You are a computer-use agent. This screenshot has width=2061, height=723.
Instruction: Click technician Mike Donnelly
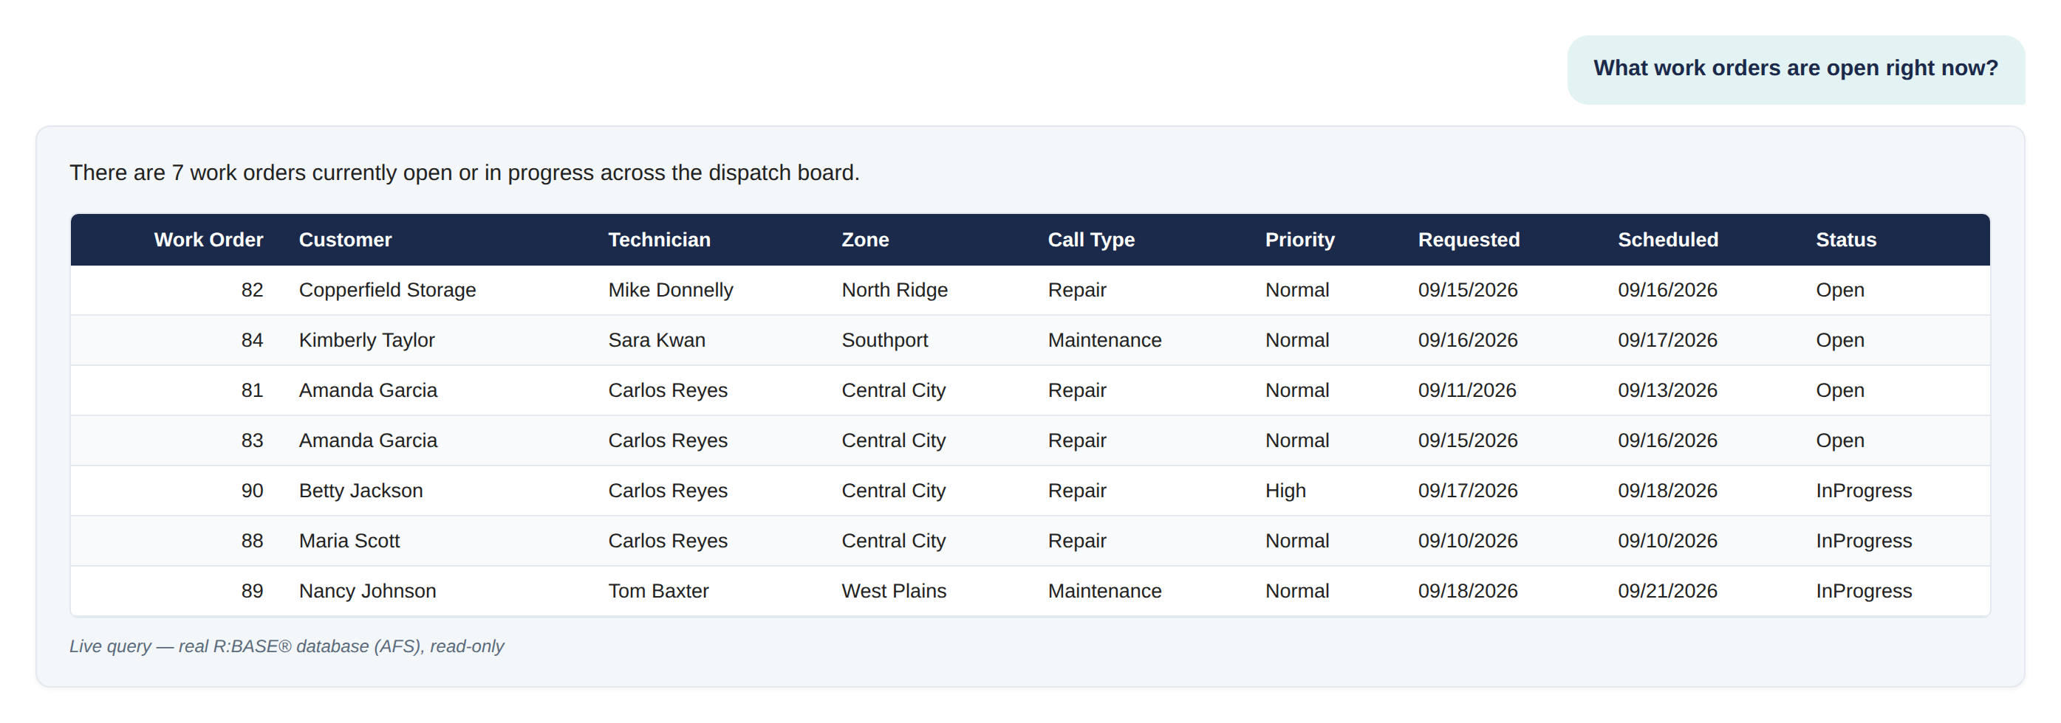(x=671, y=290)
